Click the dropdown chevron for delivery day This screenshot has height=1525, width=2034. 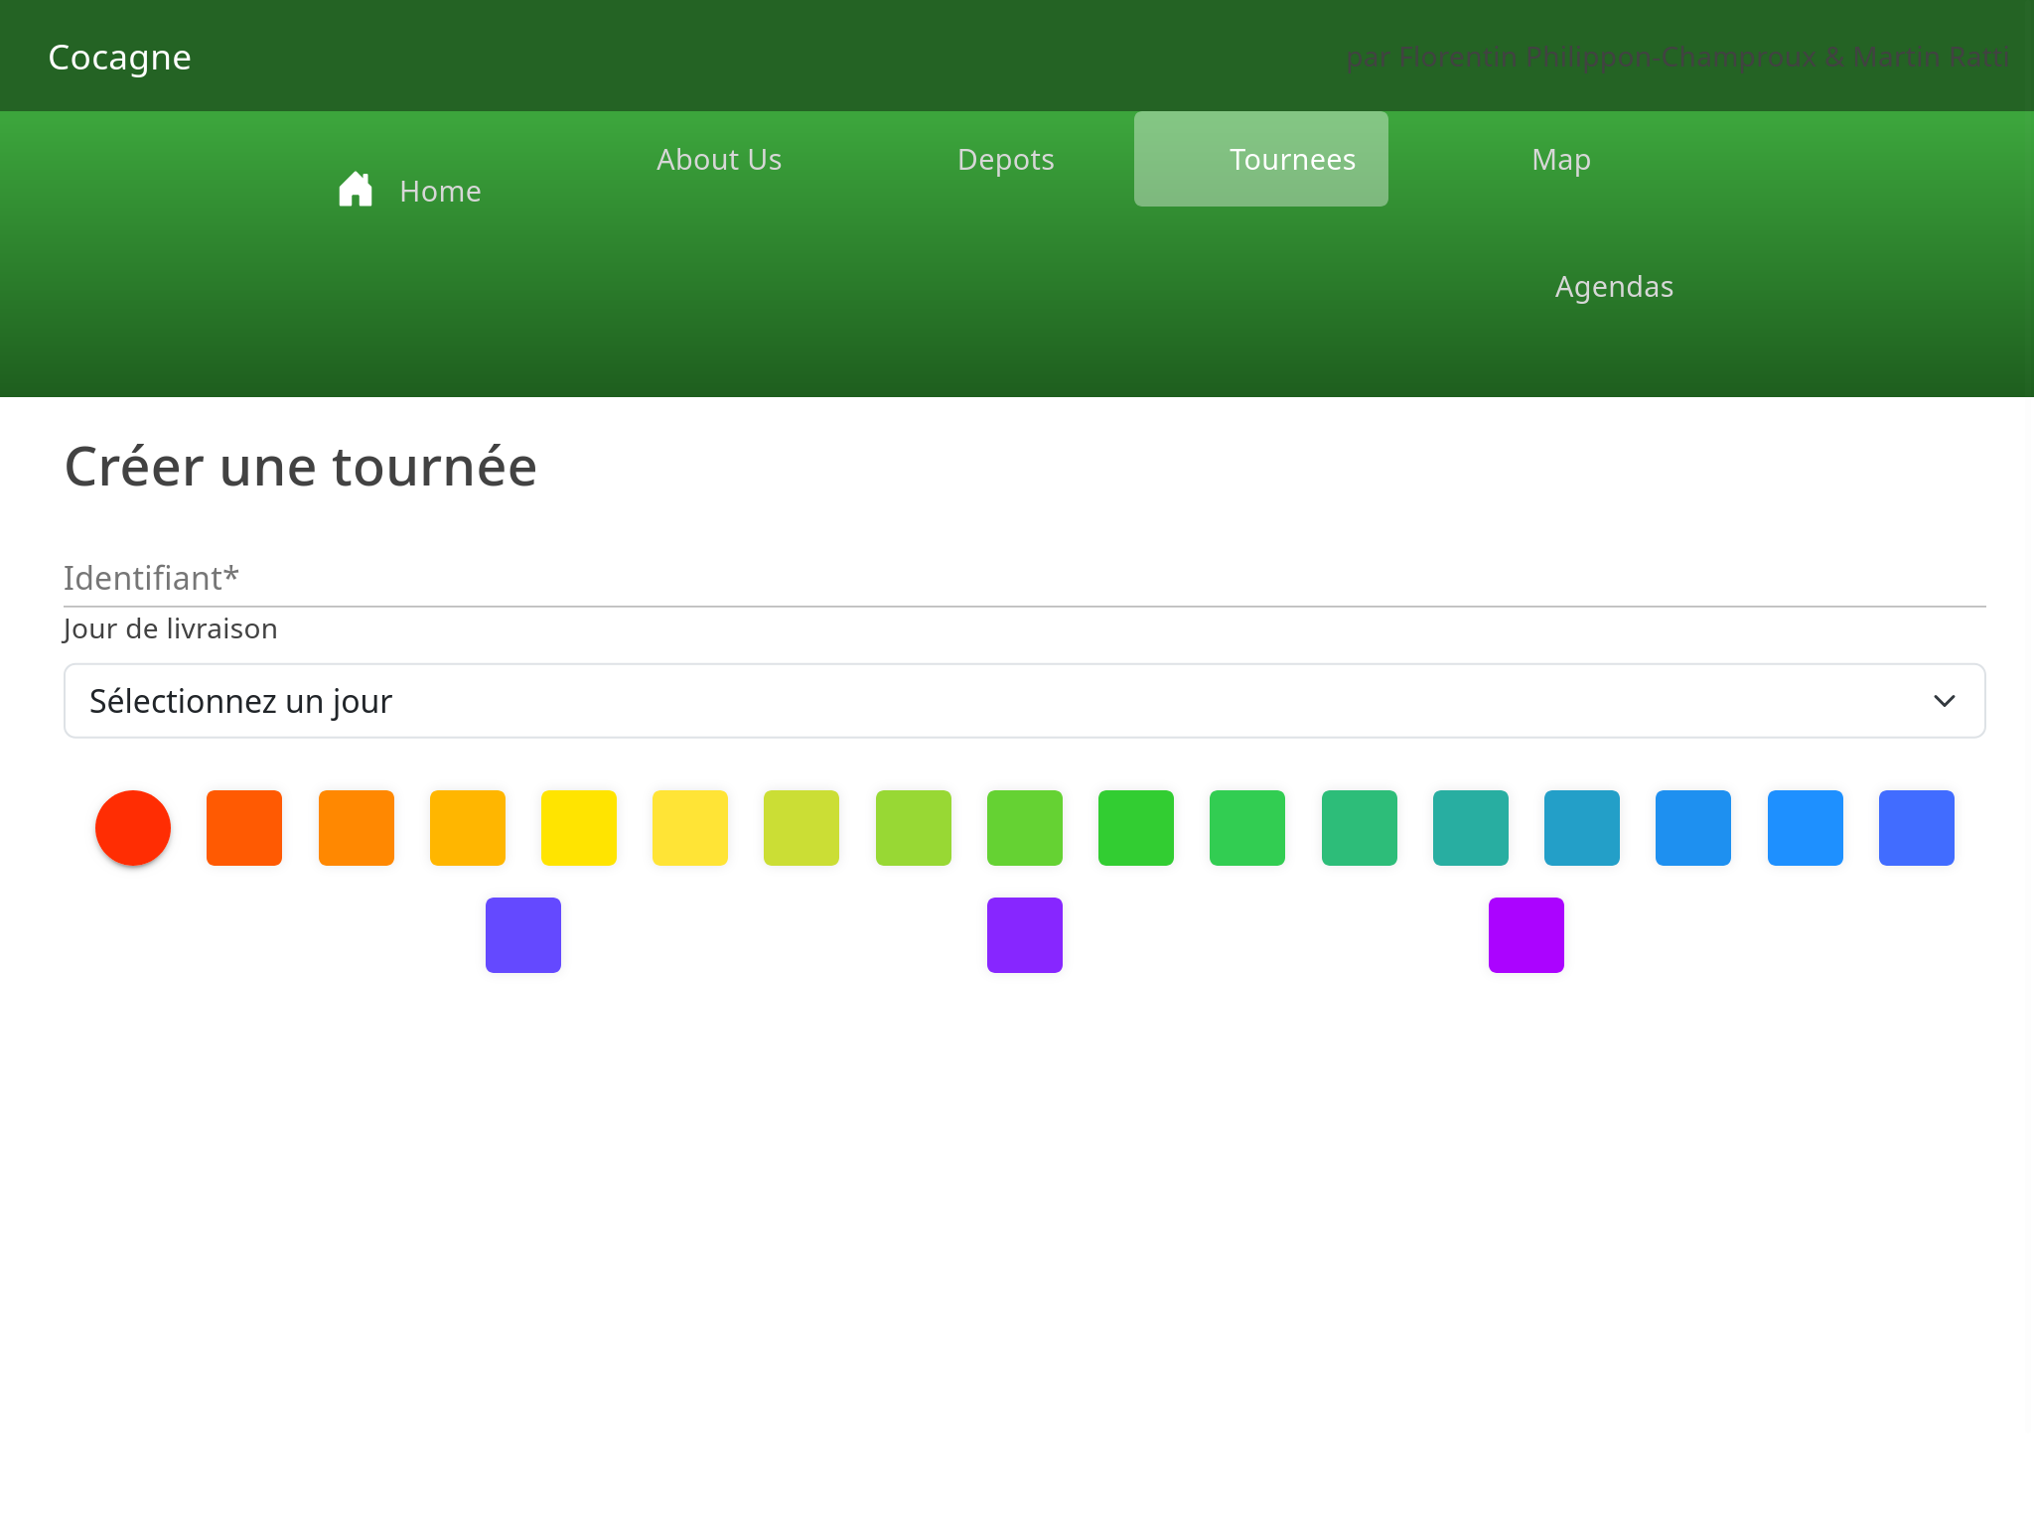(x=1944, y=701)
